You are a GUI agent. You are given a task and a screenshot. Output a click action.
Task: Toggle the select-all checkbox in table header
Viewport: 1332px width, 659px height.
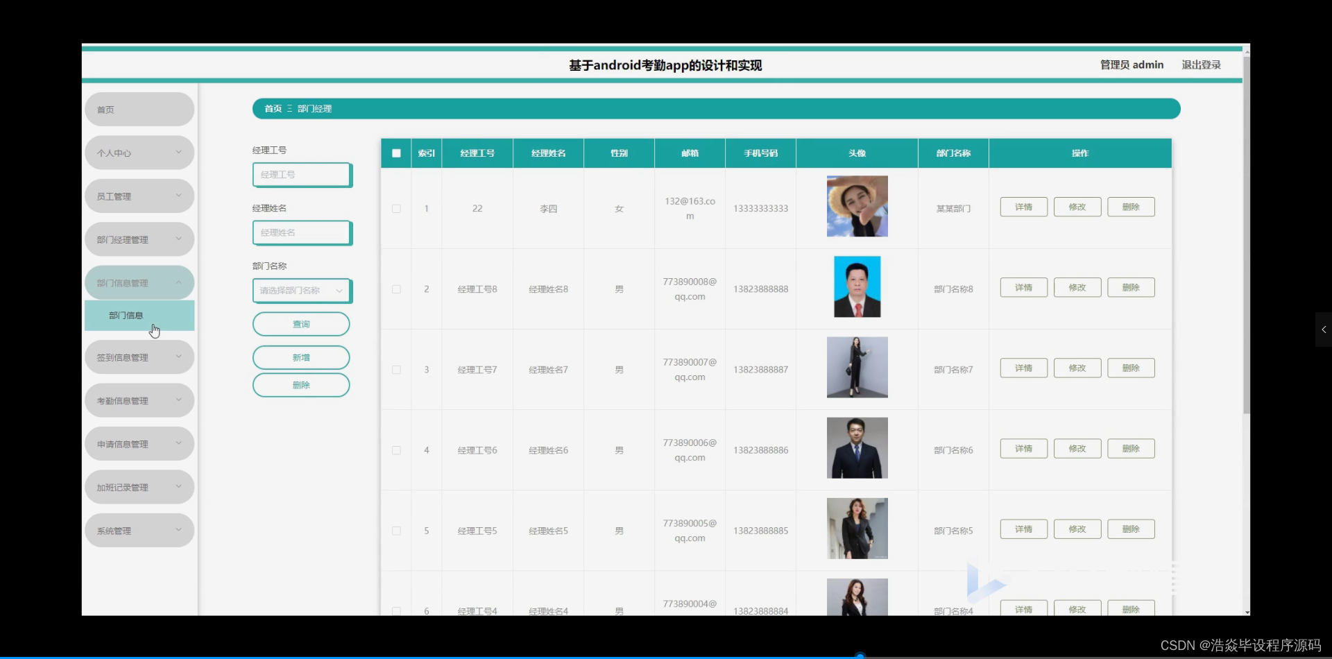[x=396, y=153]
